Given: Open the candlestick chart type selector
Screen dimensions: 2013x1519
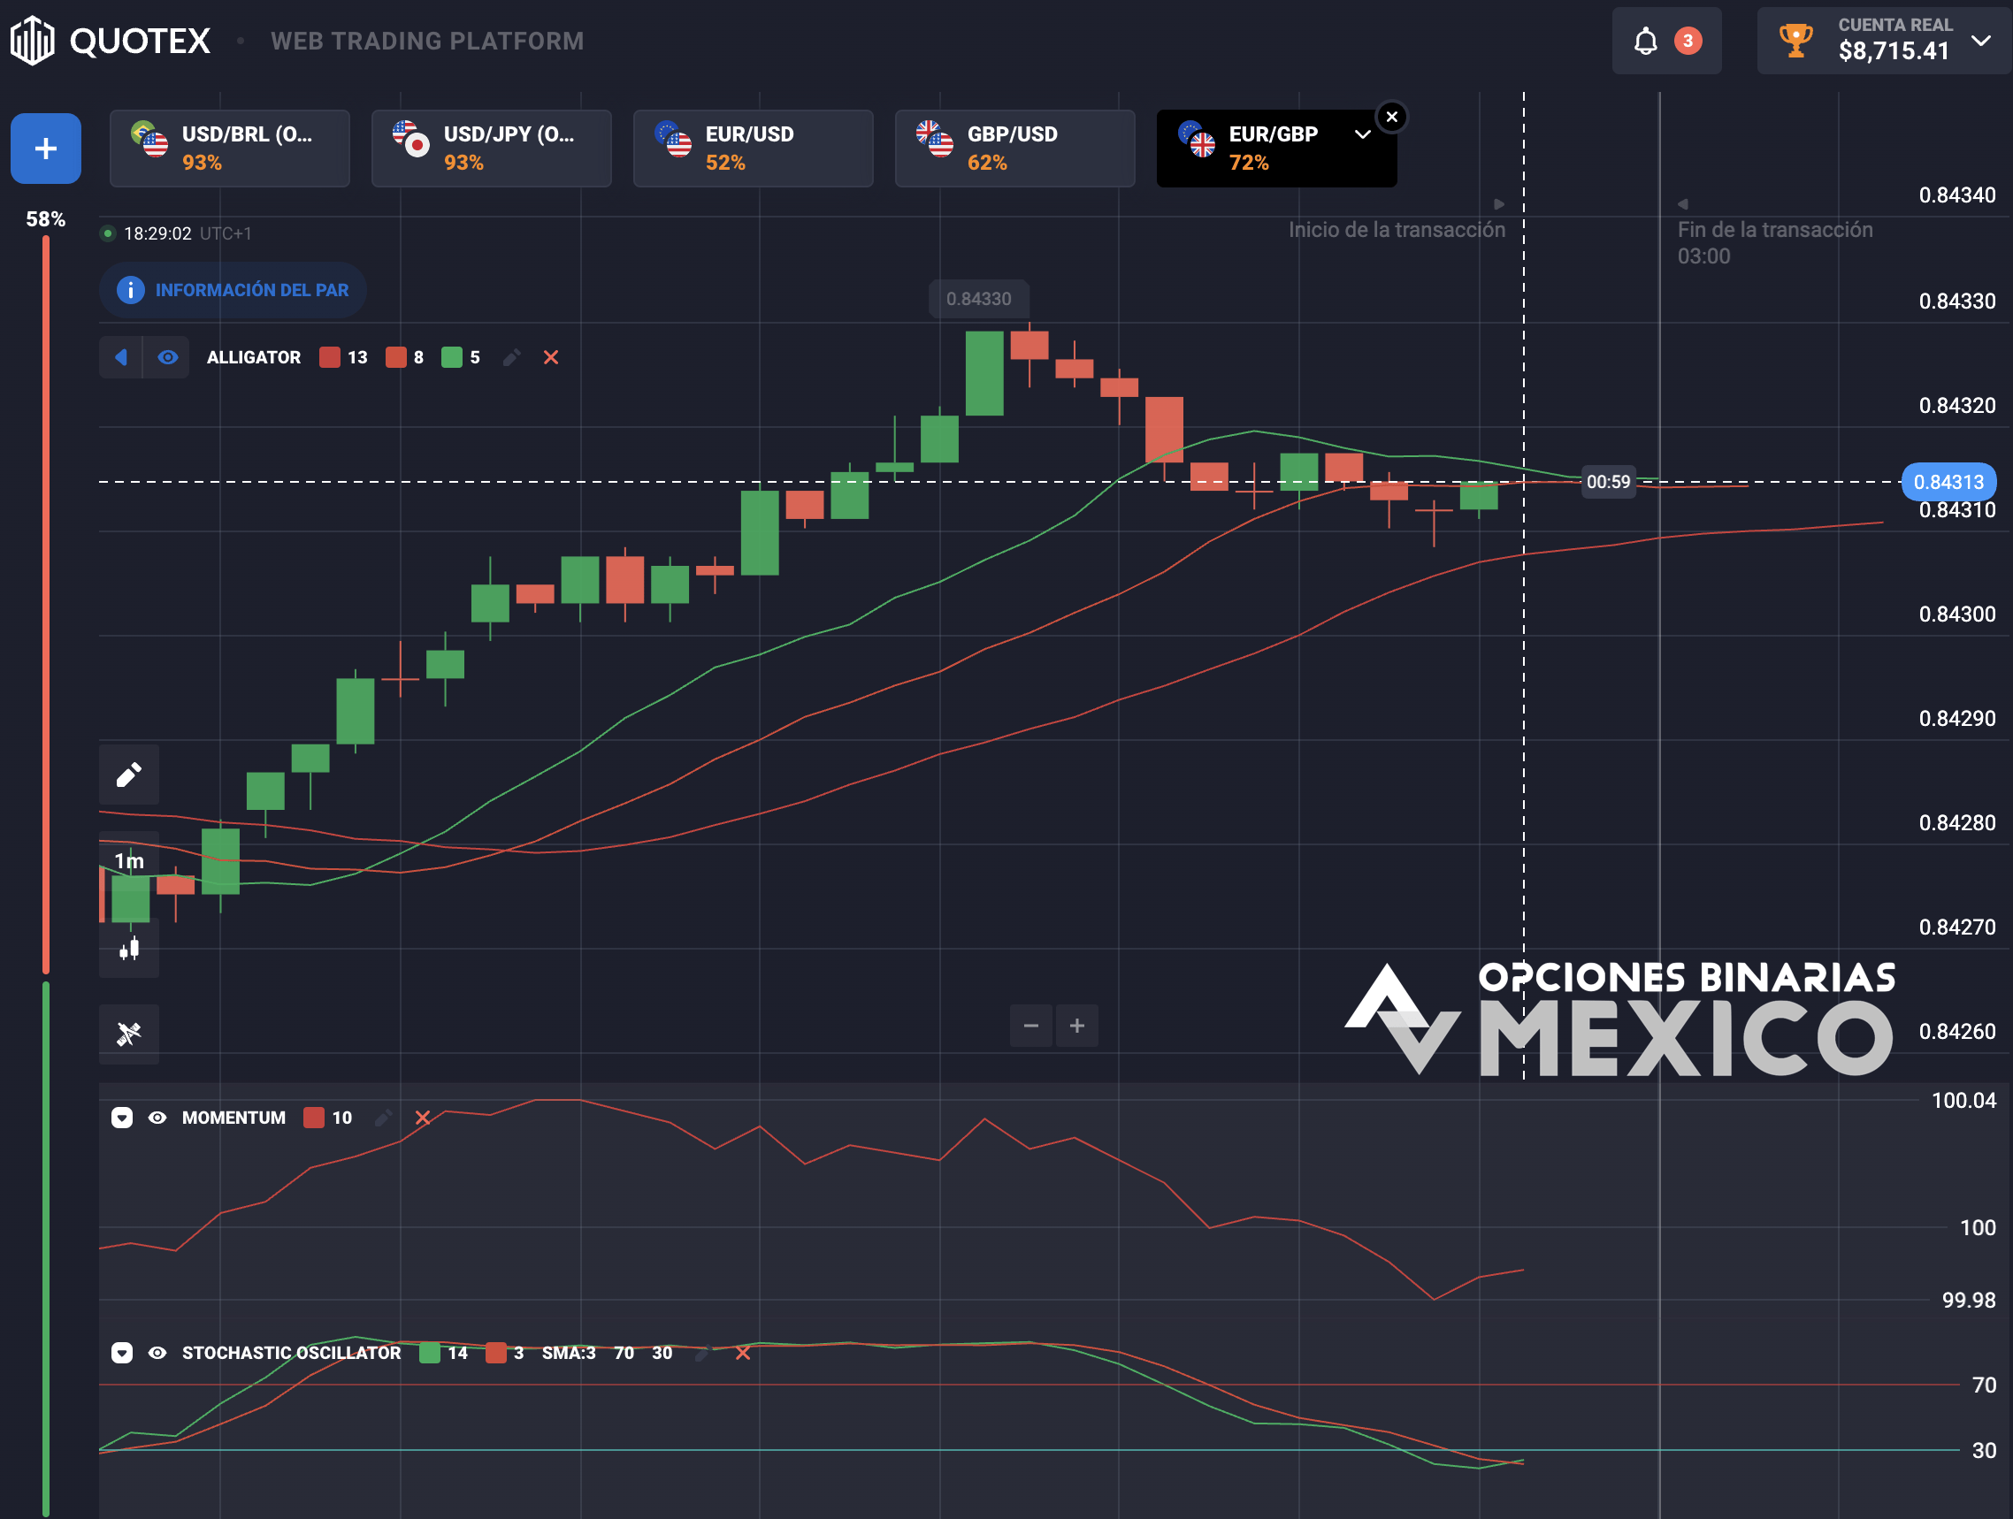Looking at the screenshot, I should coord(129,949).
